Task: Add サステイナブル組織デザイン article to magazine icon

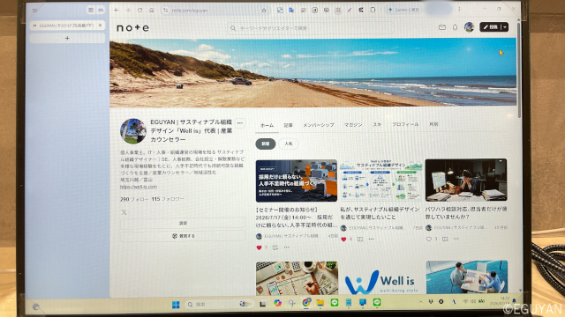Action: (x=360, y=239)
